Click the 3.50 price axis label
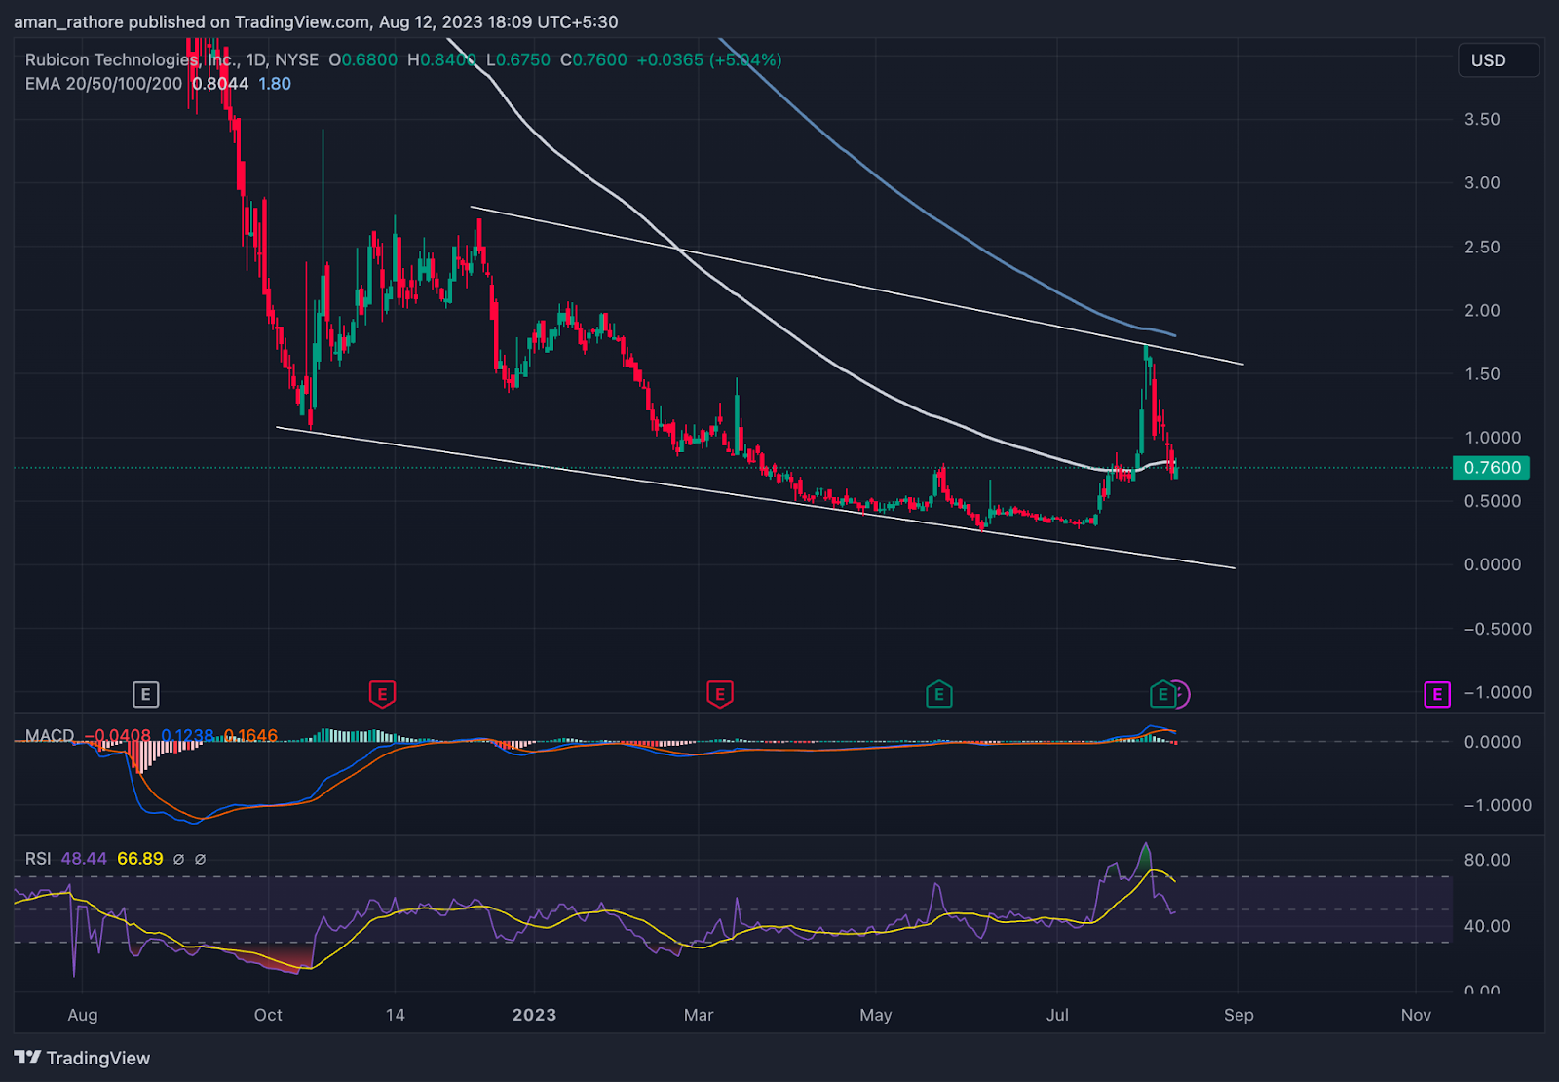Image resolution: width=1559 pixels, height=1082 pixels. 1482,119
